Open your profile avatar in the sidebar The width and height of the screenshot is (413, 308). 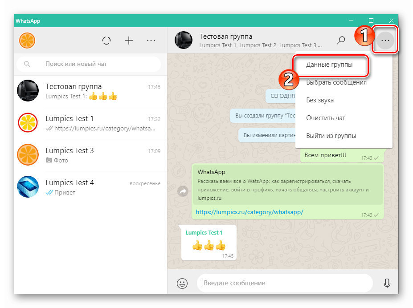tap(27, 41)
